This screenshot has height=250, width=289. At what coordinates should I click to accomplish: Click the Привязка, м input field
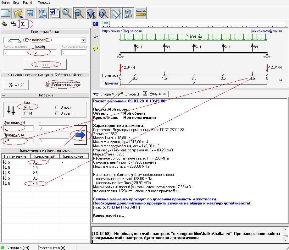click(18, 141)
